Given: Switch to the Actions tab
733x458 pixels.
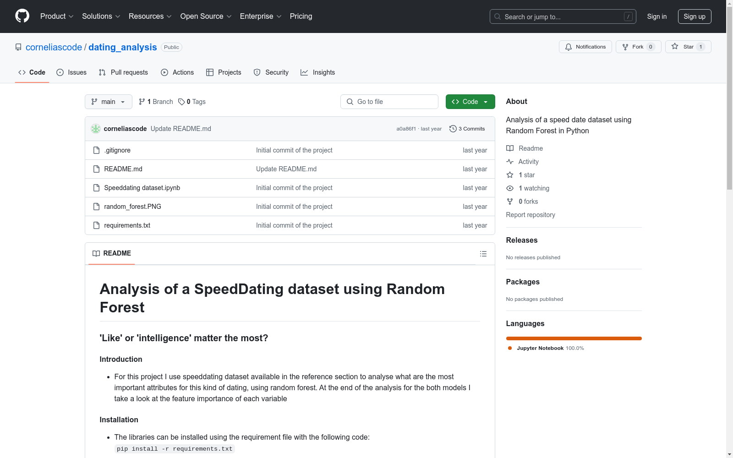Looking at the screenshot, I should coord(177,72).
